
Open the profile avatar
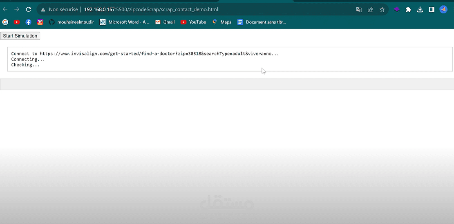443,9
